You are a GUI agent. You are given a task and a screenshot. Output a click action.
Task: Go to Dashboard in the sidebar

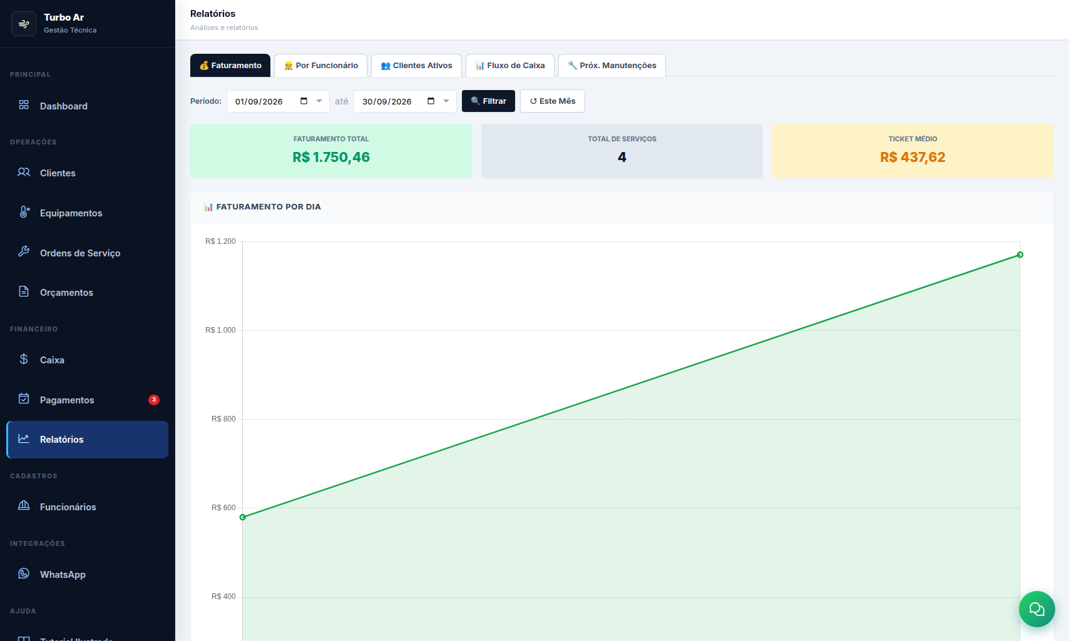87,106
